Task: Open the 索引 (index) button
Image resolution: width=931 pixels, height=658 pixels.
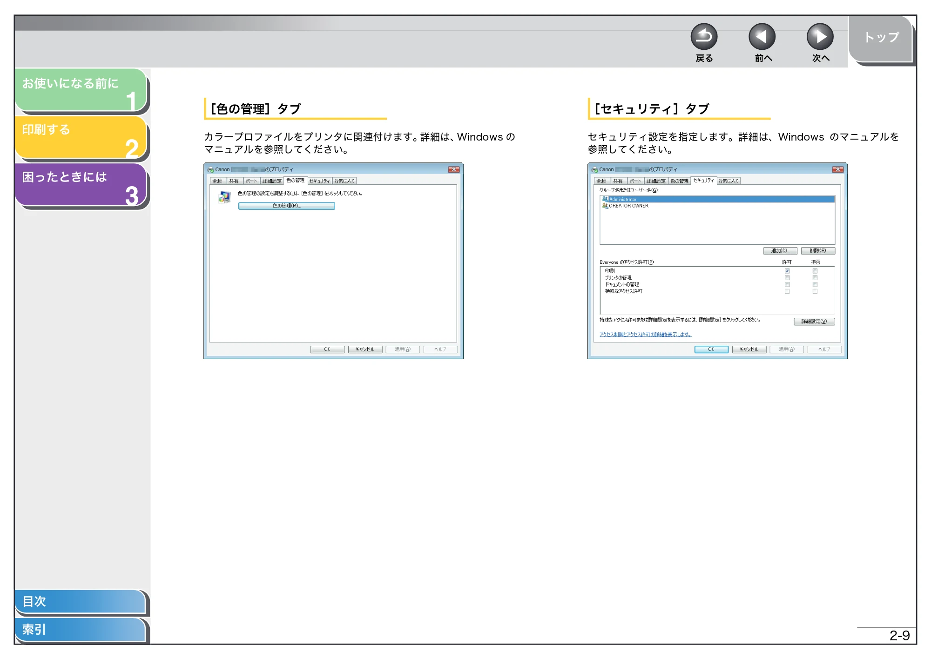Action: 80,630
